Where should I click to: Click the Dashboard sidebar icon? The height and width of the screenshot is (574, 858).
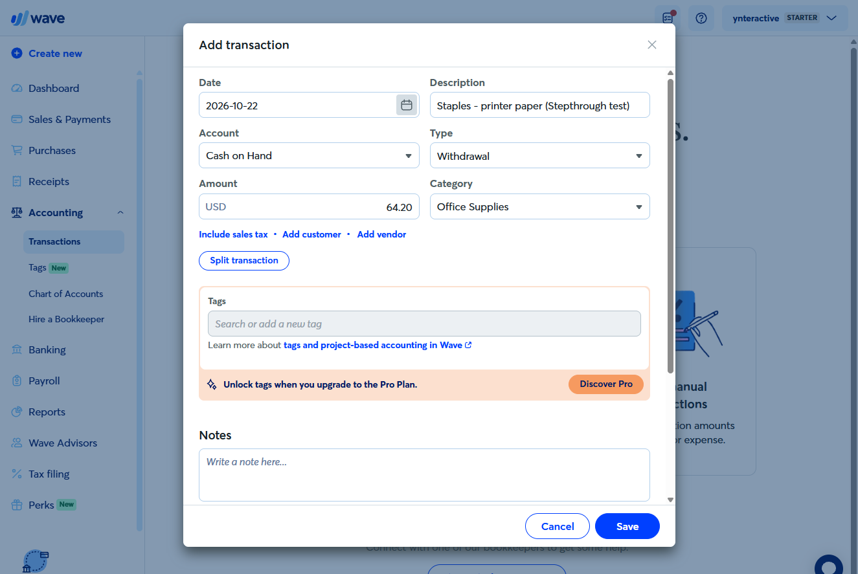point(17,89)
